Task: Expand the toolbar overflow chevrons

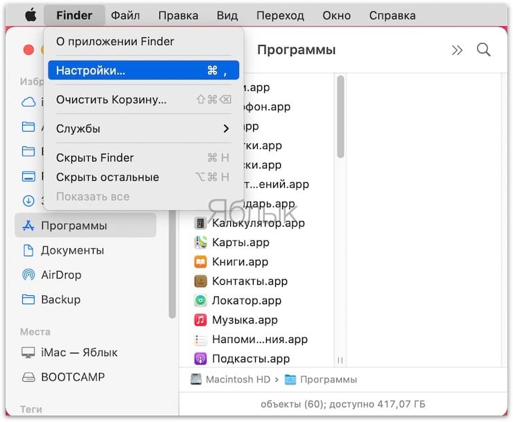Action: point(457,50)
